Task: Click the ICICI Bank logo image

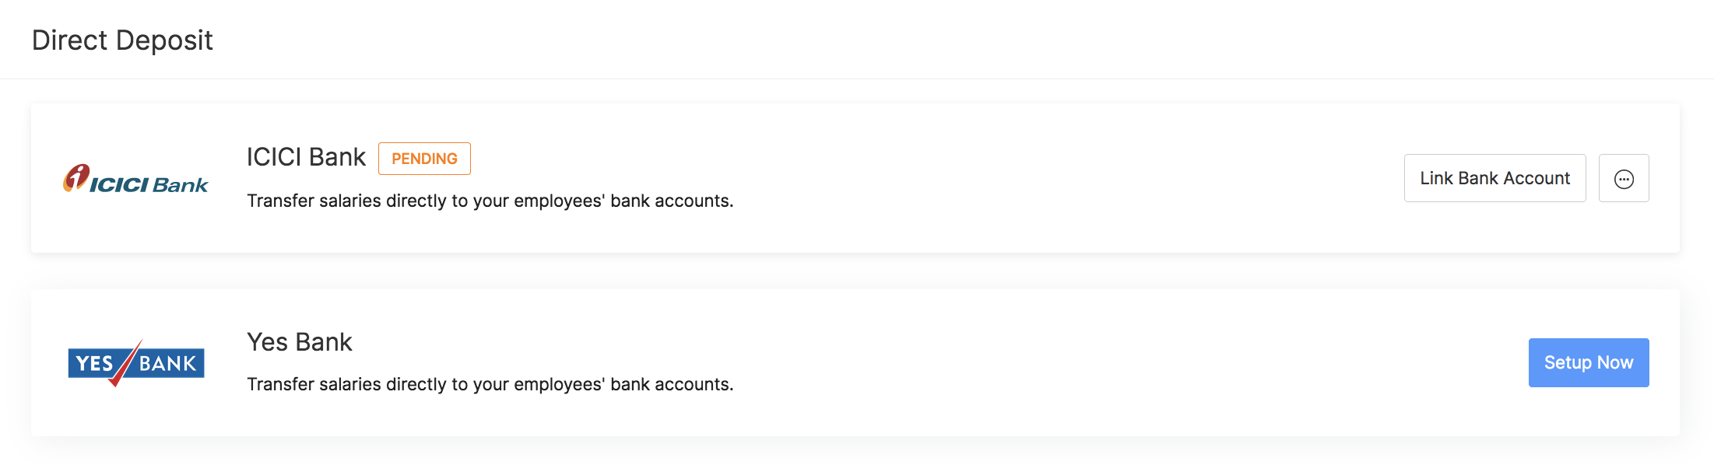Action: tap(135, 179)
